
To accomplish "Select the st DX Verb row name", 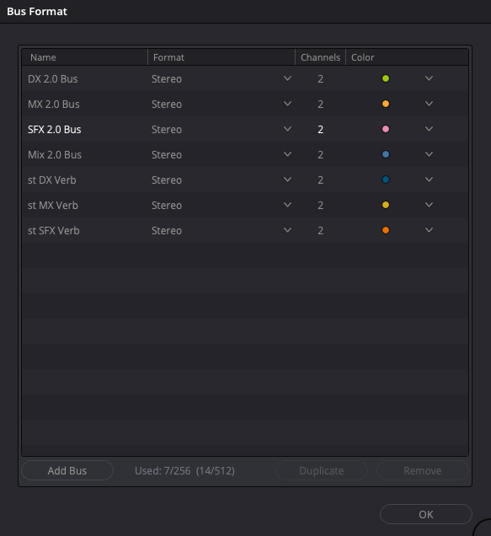I will [x=52, y=180].
